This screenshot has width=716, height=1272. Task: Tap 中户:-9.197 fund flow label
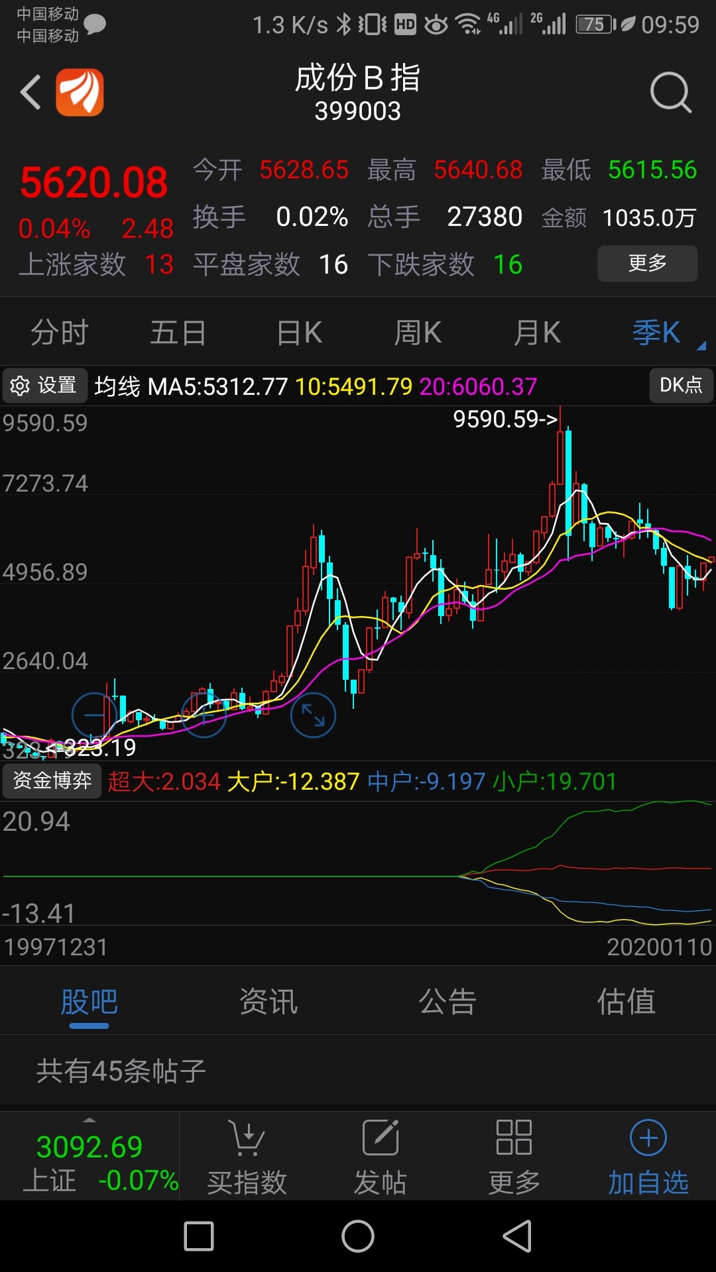[426, 782]
